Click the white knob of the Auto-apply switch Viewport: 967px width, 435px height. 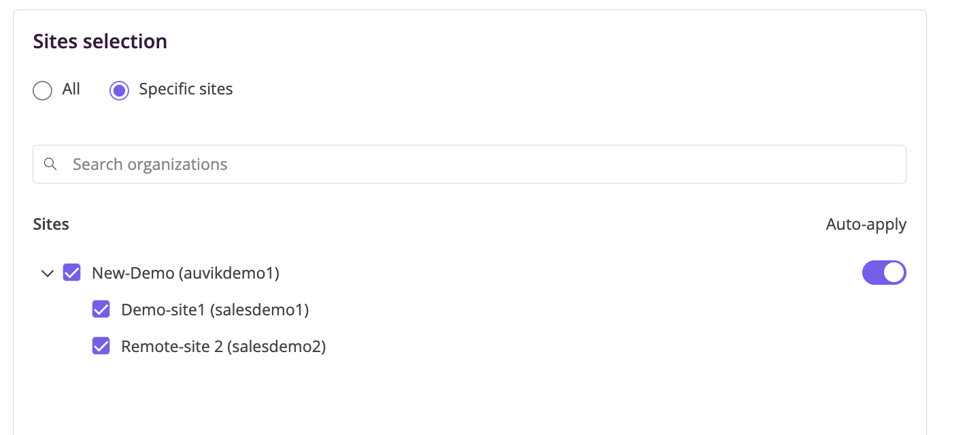(894, 273)
